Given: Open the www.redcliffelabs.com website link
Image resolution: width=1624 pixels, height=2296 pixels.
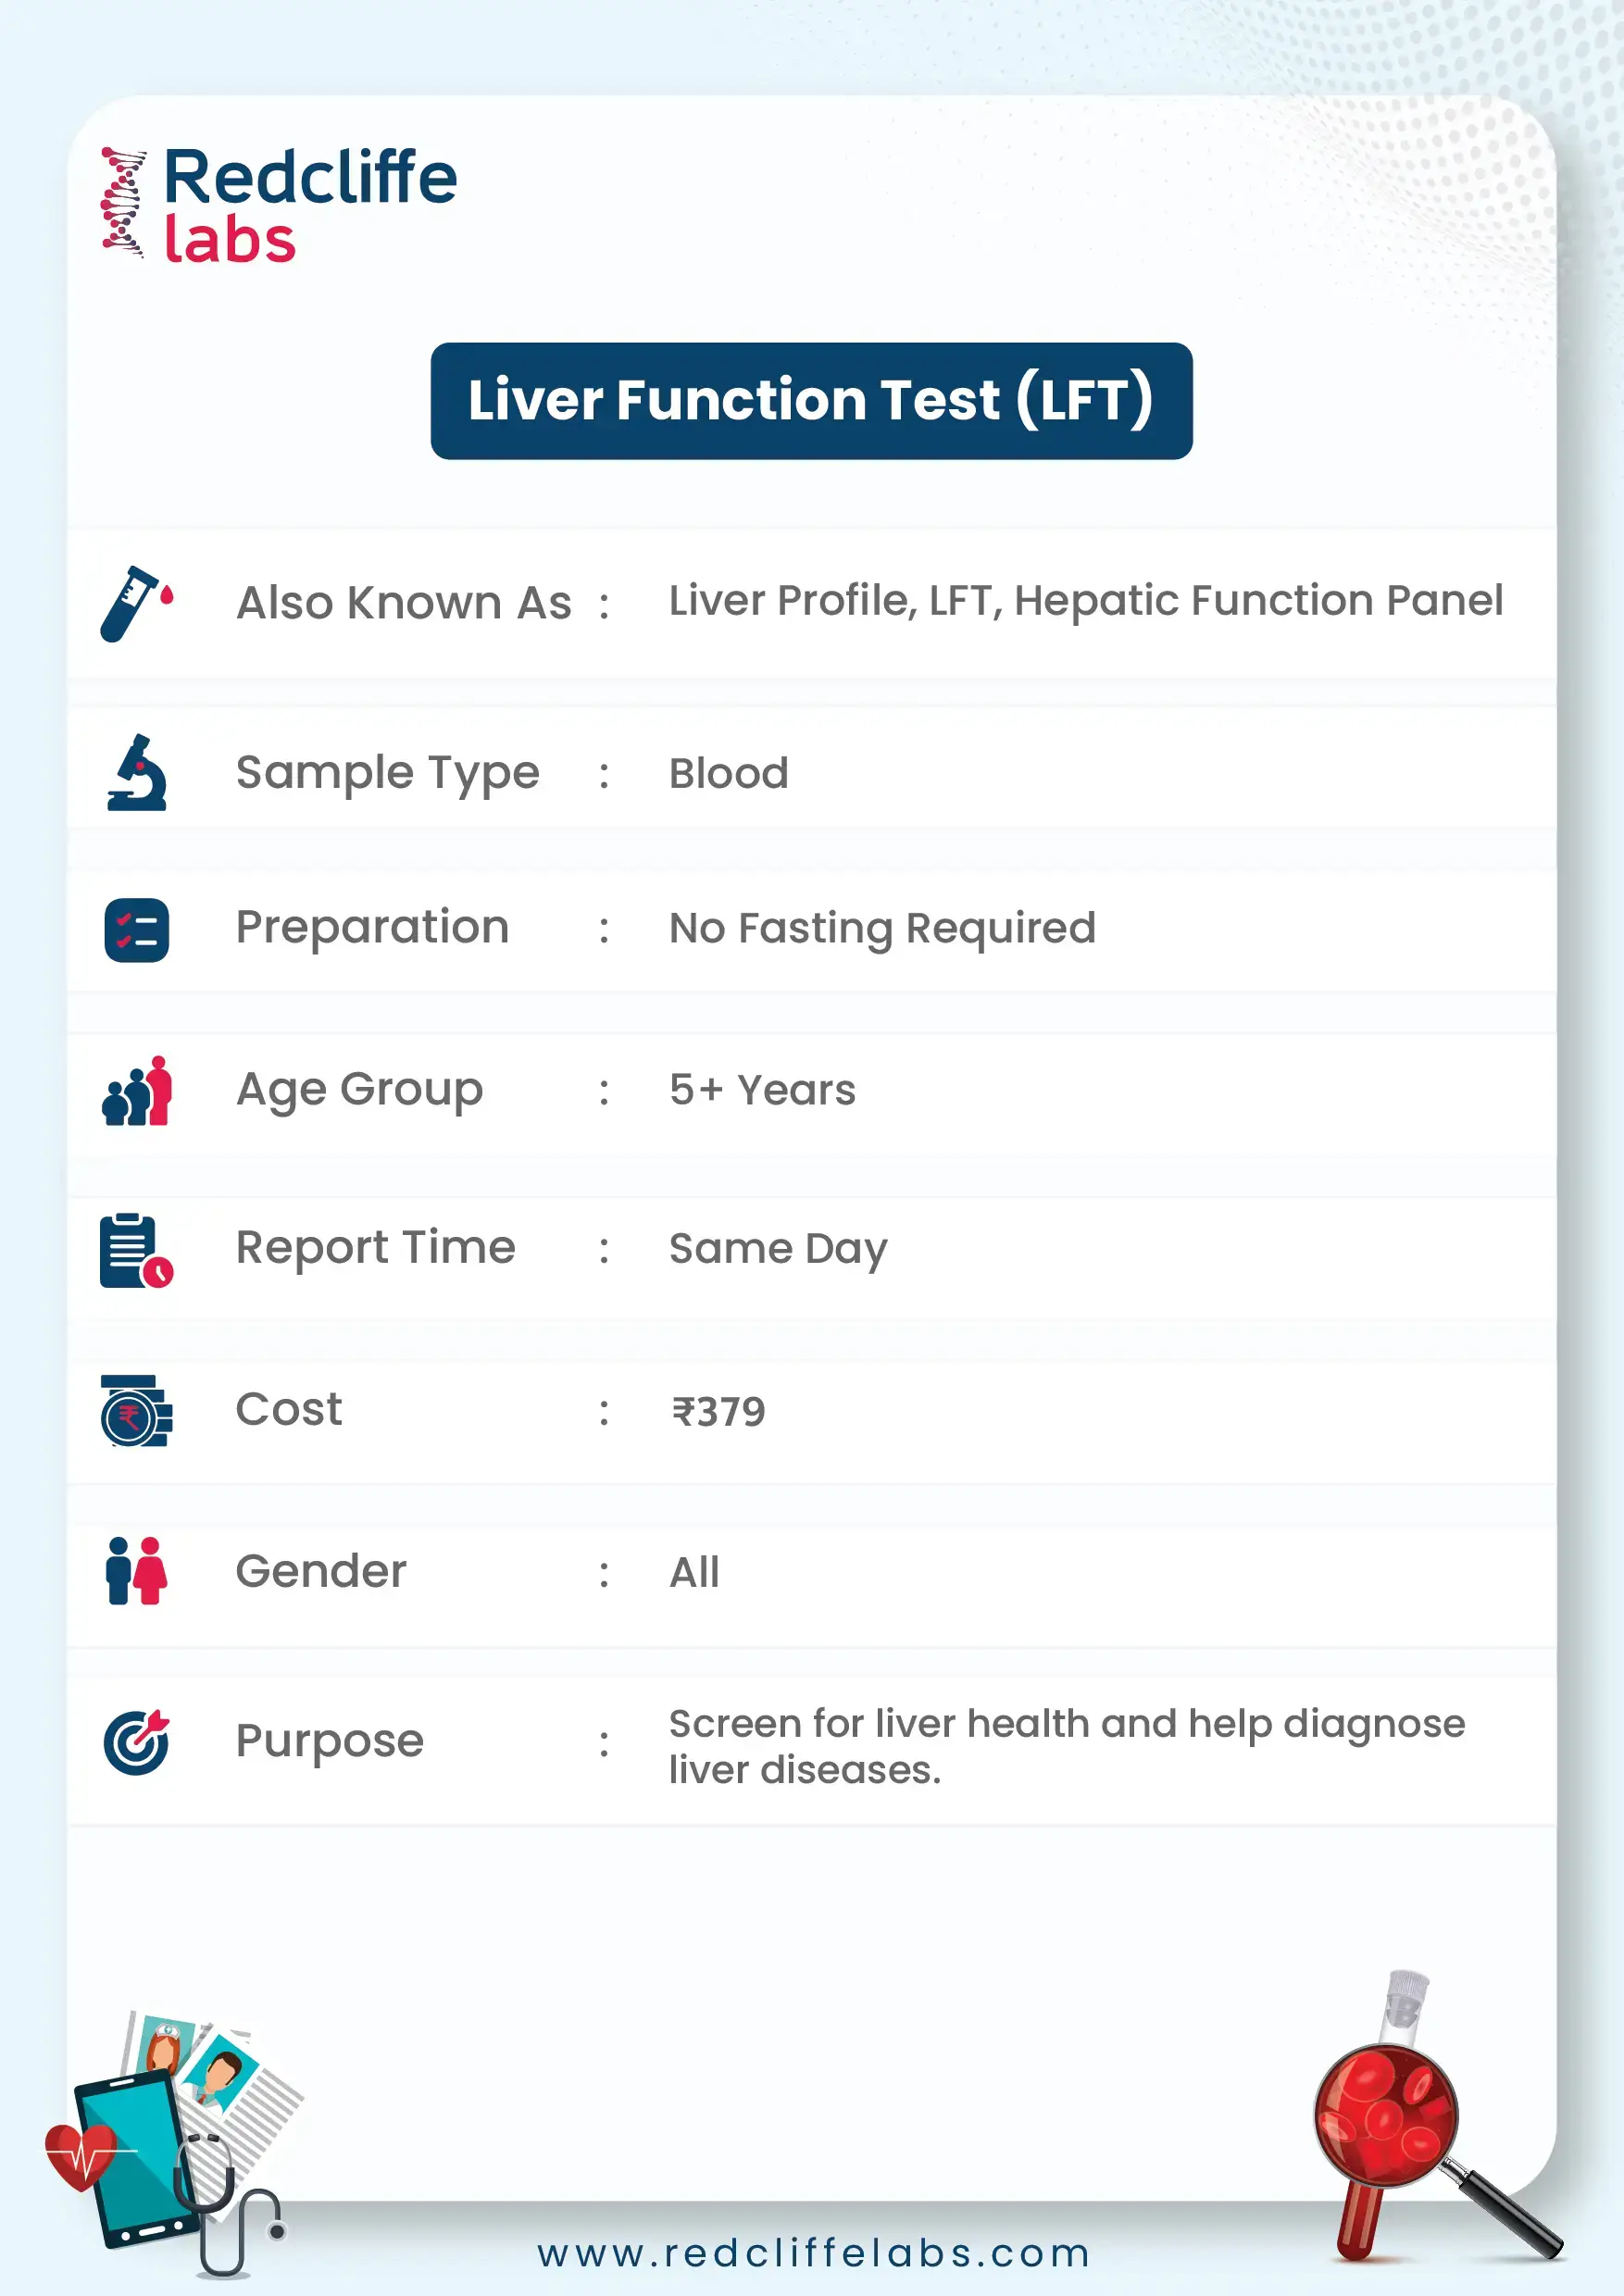Looking at the screenshot, I should tap(813, 2253).
